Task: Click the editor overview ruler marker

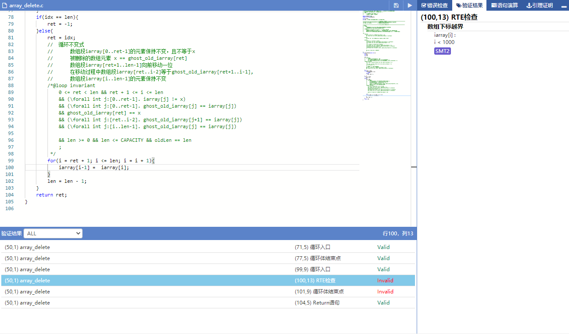Action: pyautogui.click(x=414, y=167)
